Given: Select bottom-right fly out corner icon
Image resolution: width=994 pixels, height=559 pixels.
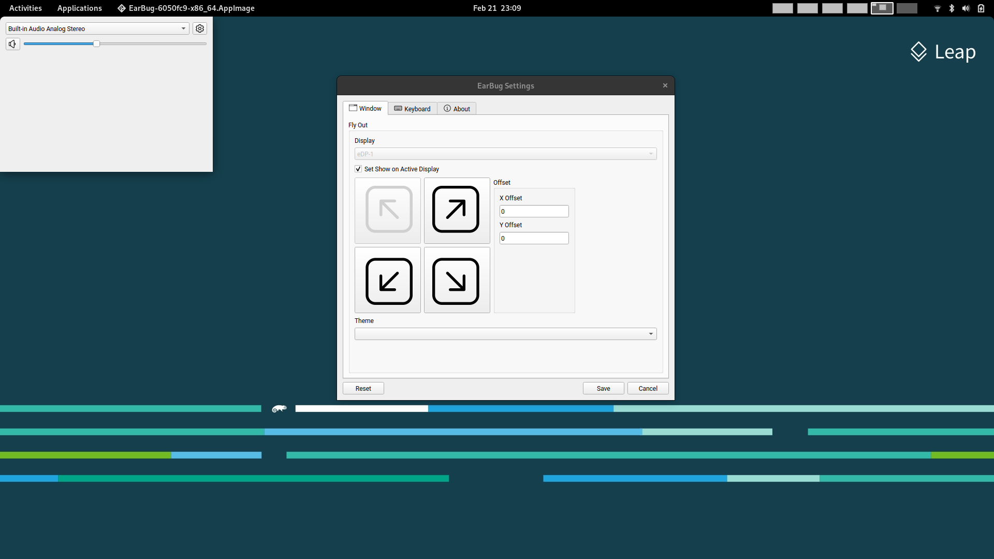Looking at the screenshot, I should pyautogui.click(x=456, y=281).
